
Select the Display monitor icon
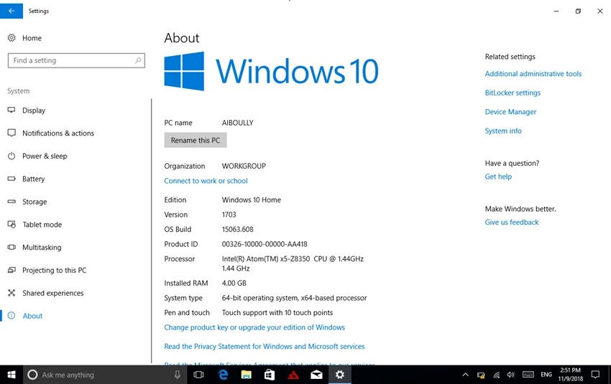pyautogui.click(x=12, y=110)
